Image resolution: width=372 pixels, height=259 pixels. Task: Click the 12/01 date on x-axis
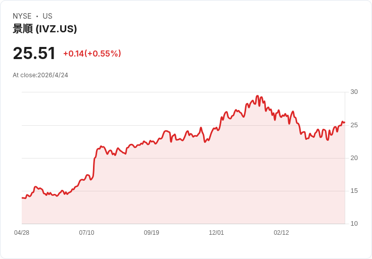[x=216, y=233]
